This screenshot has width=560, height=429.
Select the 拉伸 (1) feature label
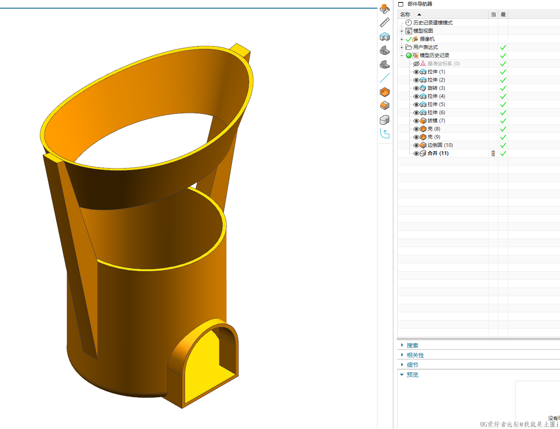point(436,72)
